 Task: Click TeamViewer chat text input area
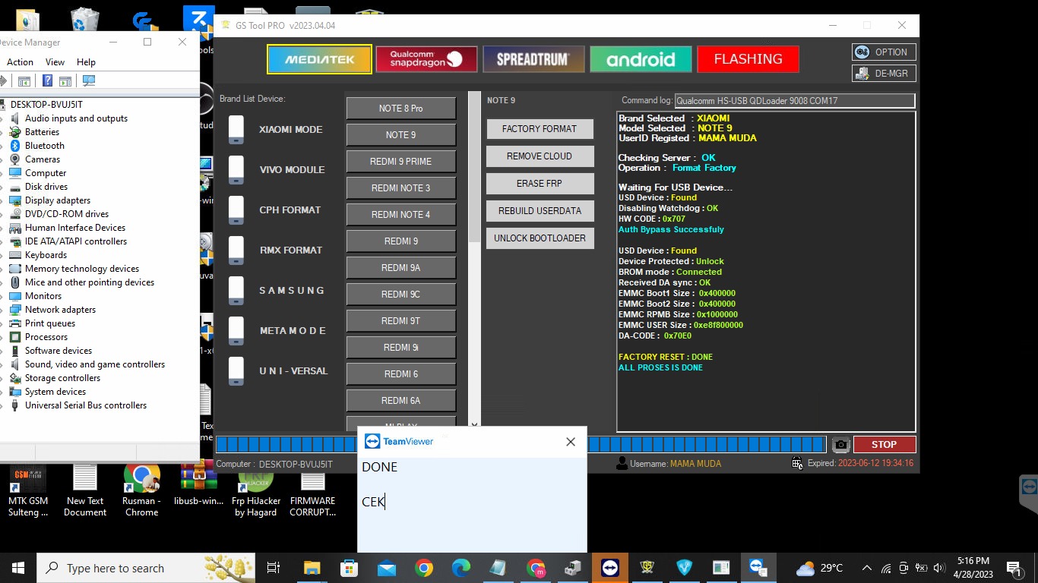[x=472, y=504]
